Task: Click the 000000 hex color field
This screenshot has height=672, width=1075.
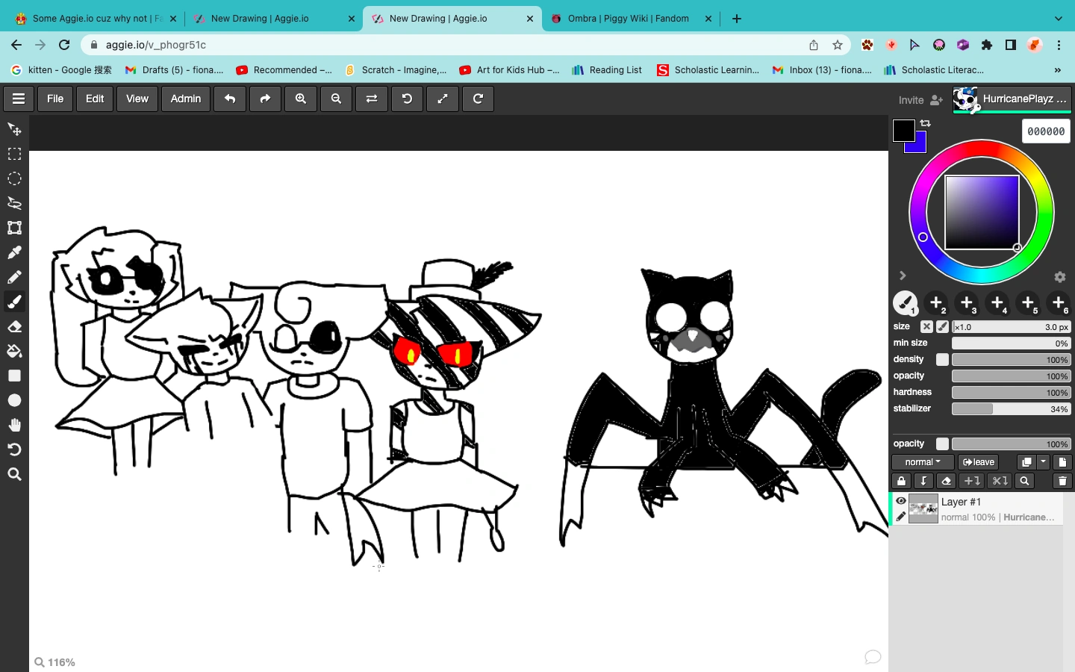Action: 1045,131
